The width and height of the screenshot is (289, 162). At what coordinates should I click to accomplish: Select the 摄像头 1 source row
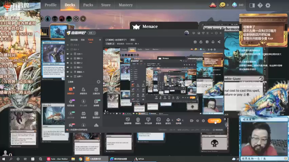coord(84,72)
